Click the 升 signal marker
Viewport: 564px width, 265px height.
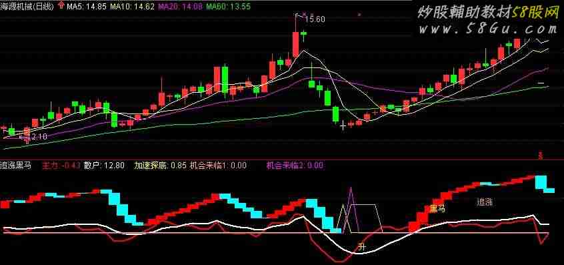coord(361,246)
